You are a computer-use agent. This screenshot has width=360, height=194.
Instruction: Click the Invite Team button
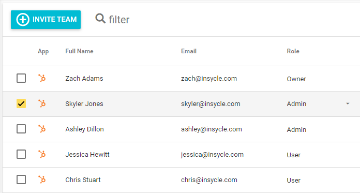[x=46, y=20]
